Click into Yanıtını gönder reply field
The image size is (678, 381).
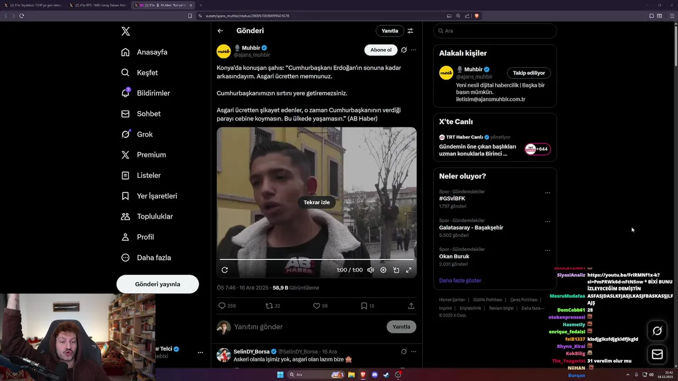(x=307, y=326)
